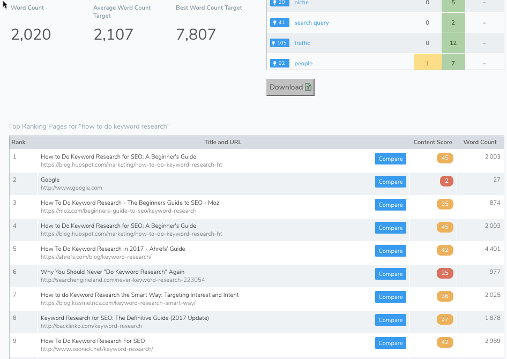Viewport: 507px width, 359px height.
Task: Open the "people" keyword link
Action: (303, 63)
